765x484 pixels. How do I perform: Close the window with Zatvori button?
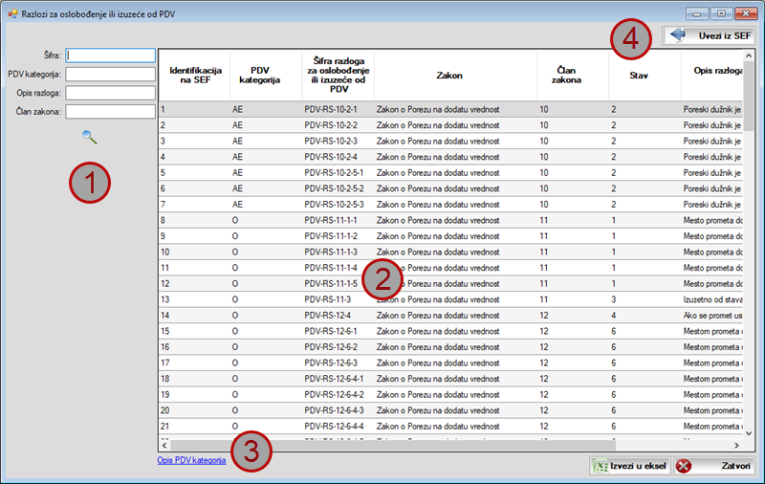coord(714,466)
